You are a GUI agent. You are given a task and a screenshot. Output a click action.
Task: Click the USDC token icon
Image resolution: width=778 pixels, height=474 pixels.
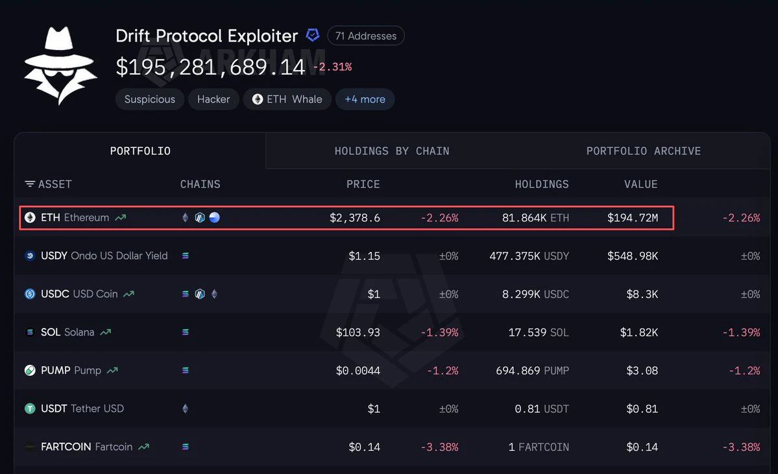click(x=30, y=294)
